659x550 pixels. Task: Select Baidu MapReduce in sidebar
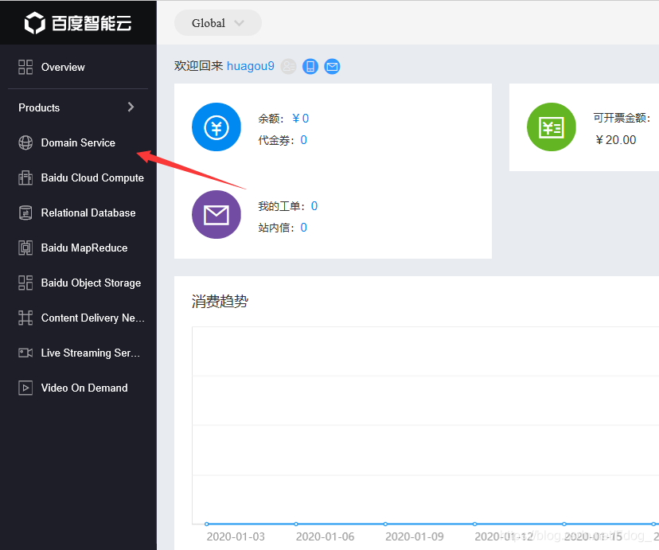tap(78, 248)
